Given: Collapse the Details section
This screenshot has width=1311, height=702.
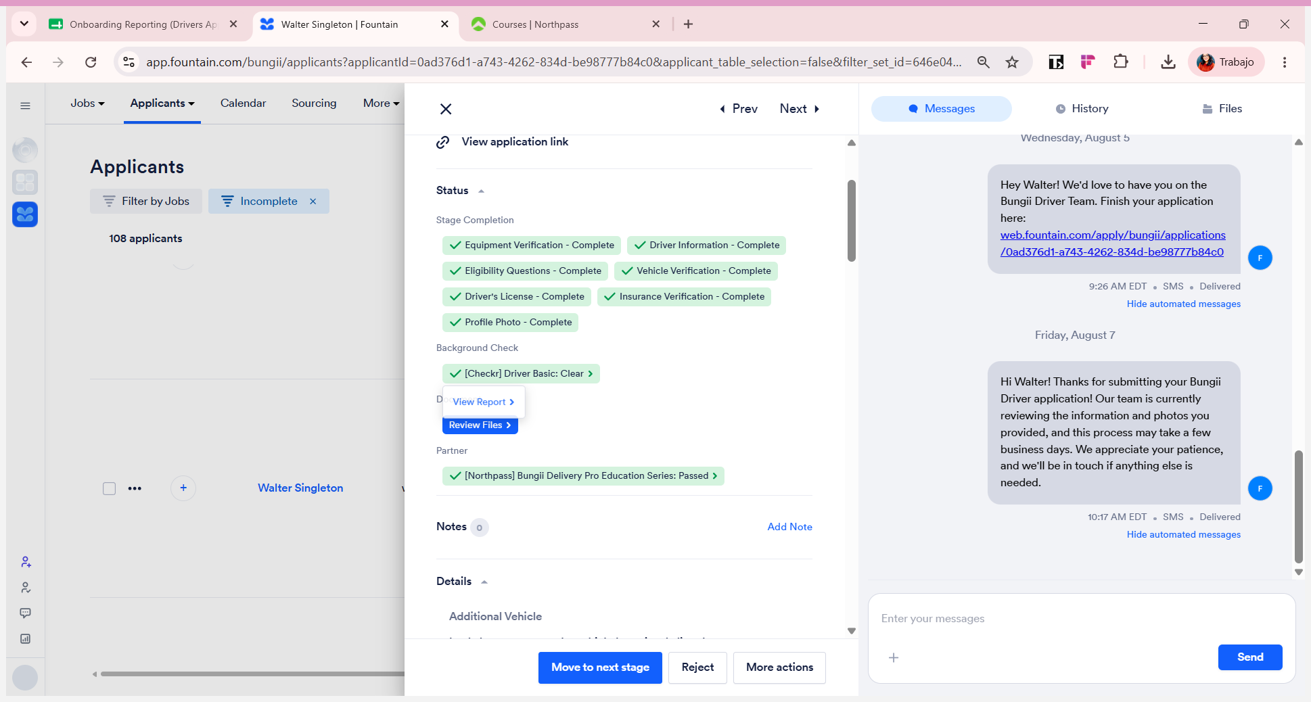Looking at the screenshot, I should 484,582.
